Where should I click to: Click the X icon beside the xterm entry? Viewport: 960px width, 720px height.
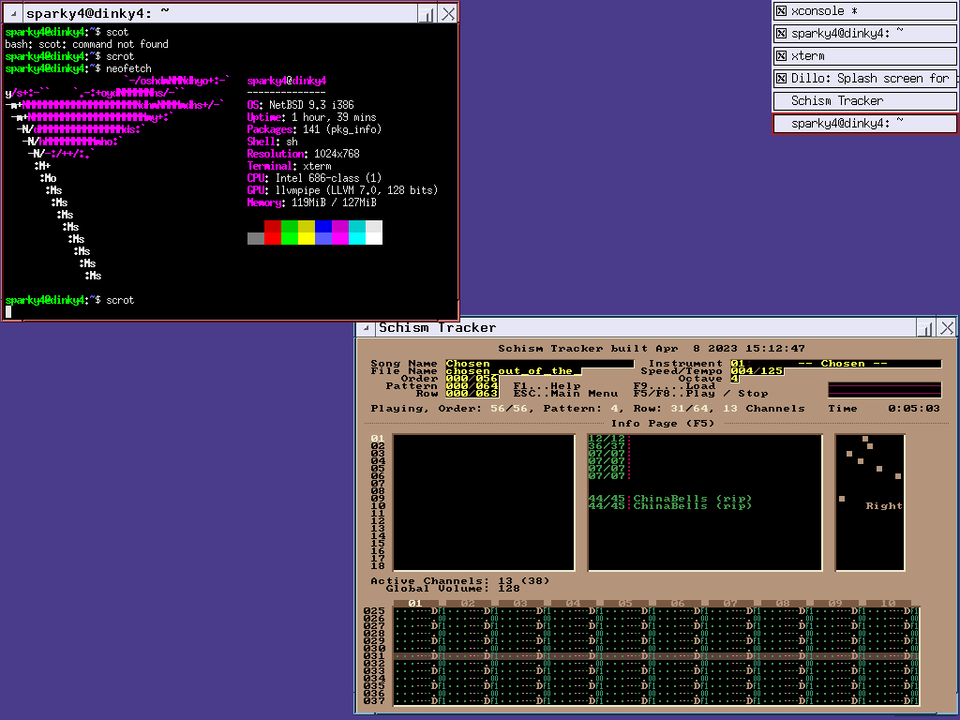tap(781, 56)
